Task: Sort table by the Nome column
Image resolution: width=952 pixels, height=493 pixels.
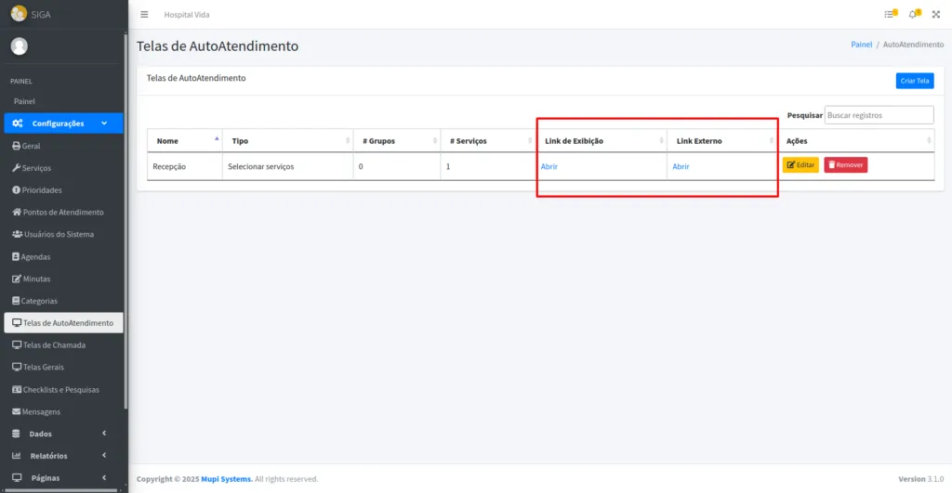Action: [x=184, y=141]
